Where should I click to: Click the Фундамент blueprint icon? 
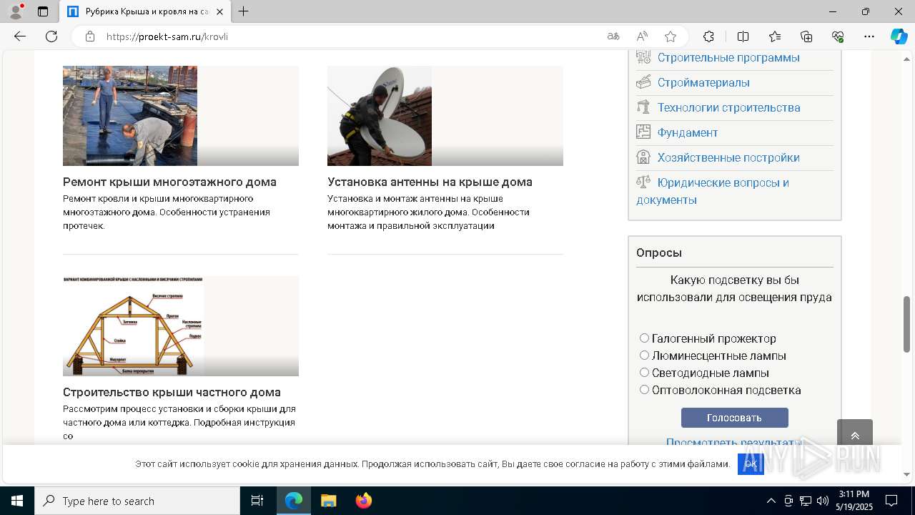(643, 132)
